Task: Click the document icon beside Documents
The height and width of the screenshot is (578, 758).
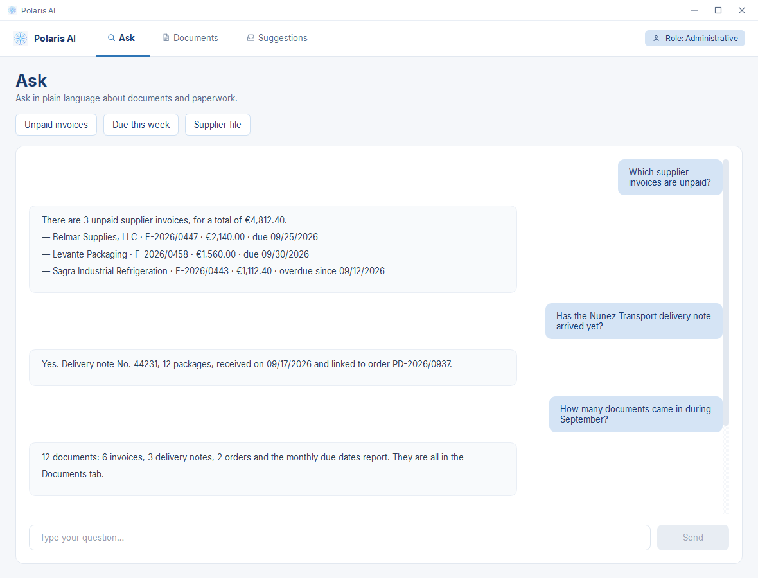Action: tap(166, 38)
